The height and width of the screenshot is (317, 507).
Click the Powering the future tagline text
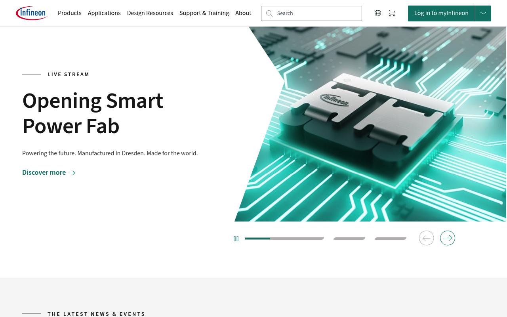pyautogui.click(x=110, y=153)
